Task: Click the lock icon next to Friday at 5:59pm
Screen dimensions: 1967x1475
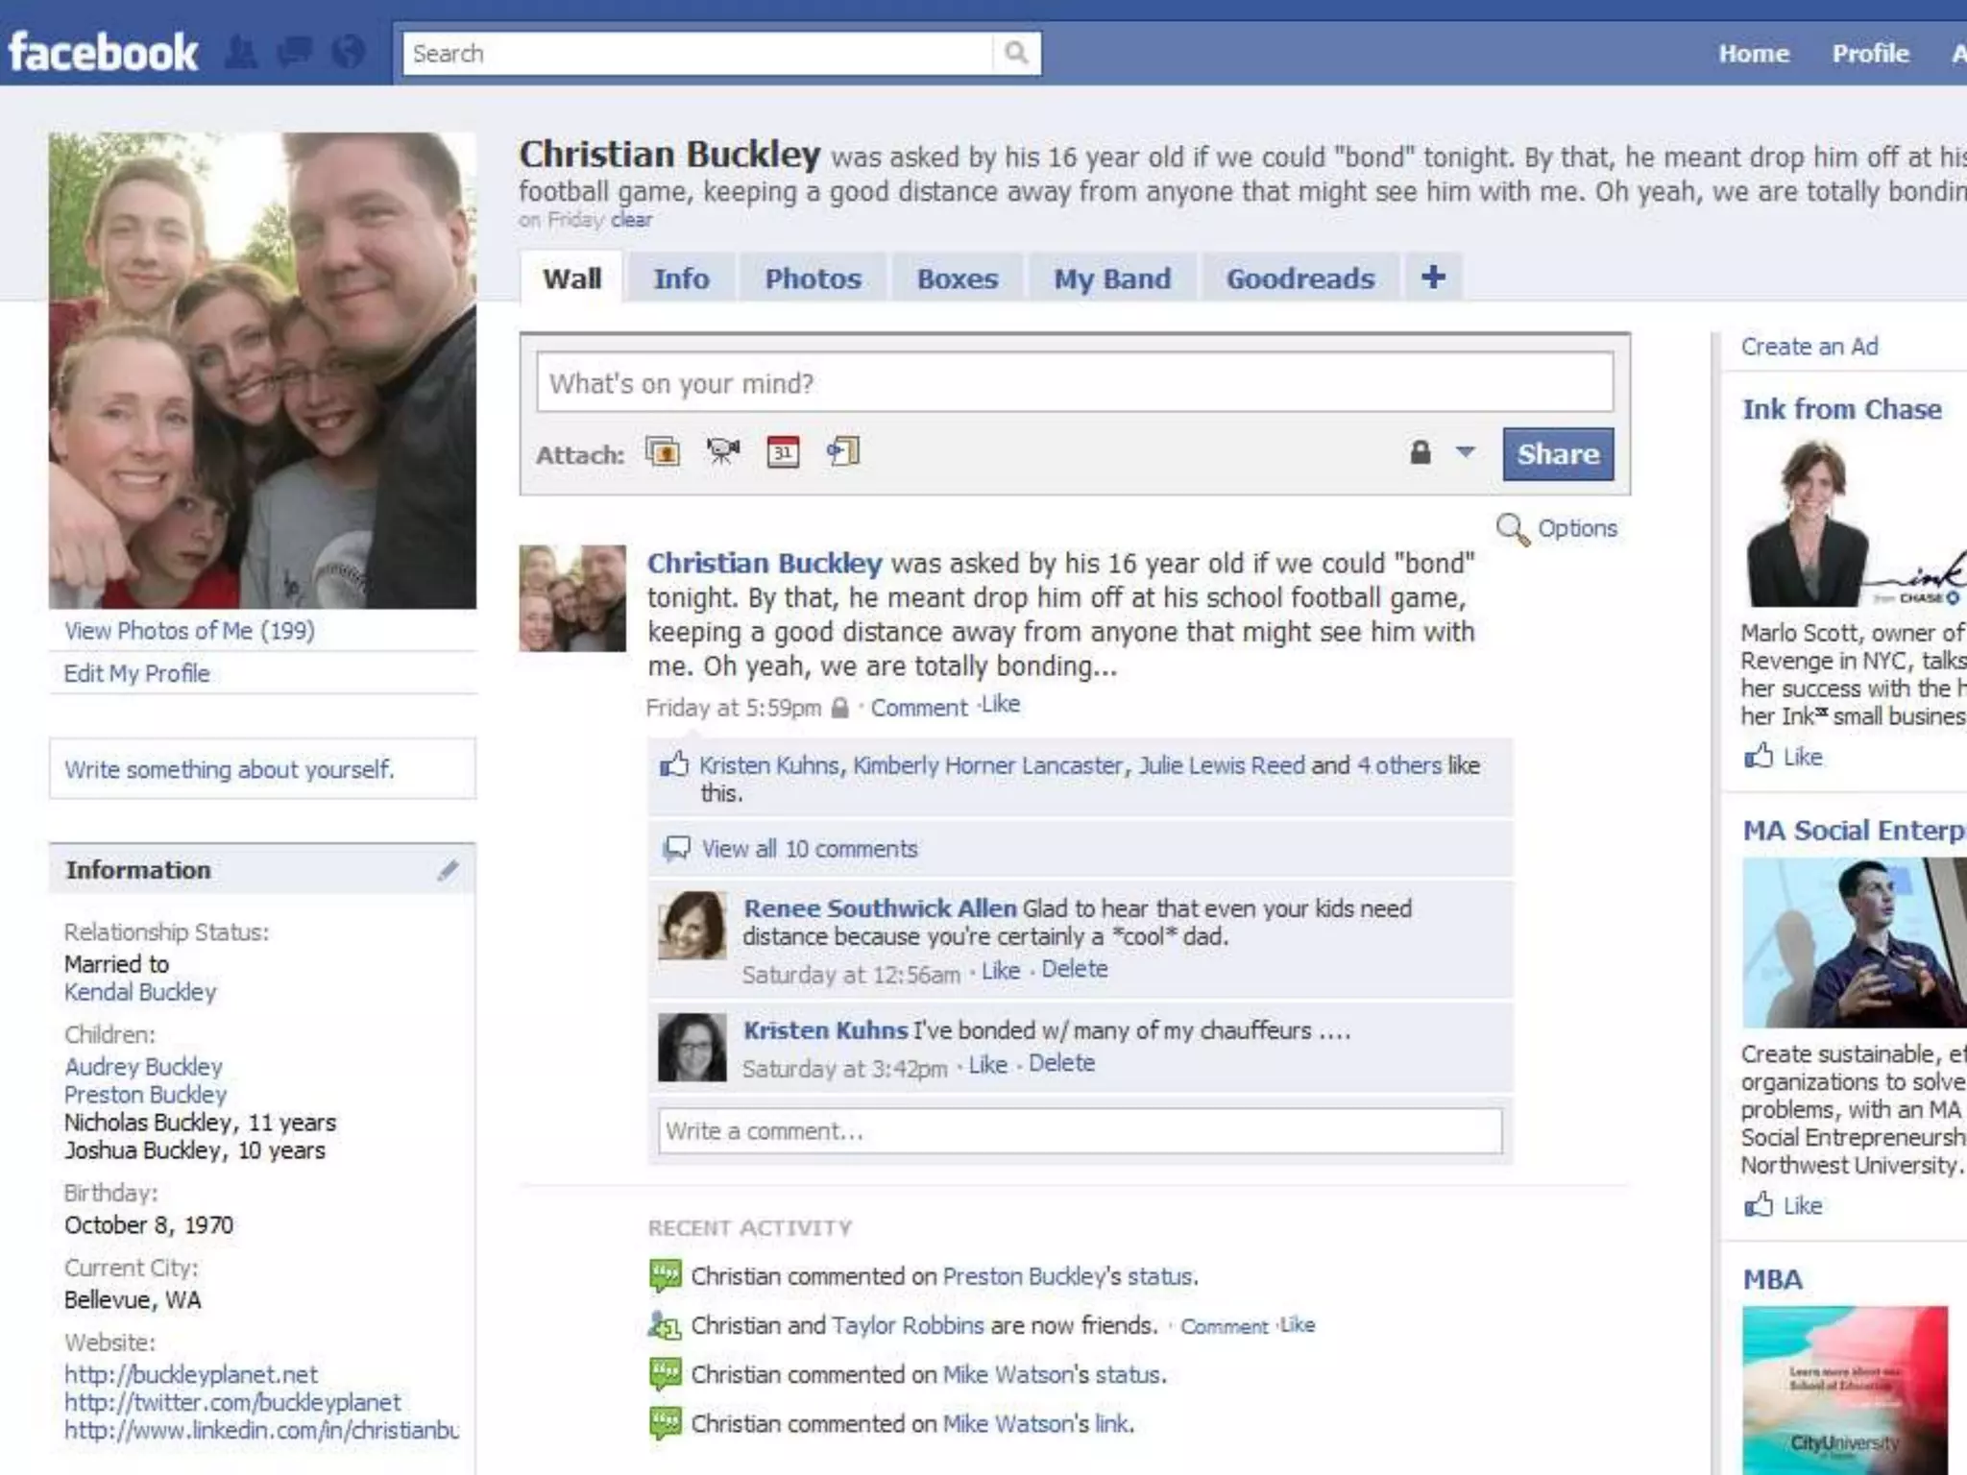Action: pos(839,708)
